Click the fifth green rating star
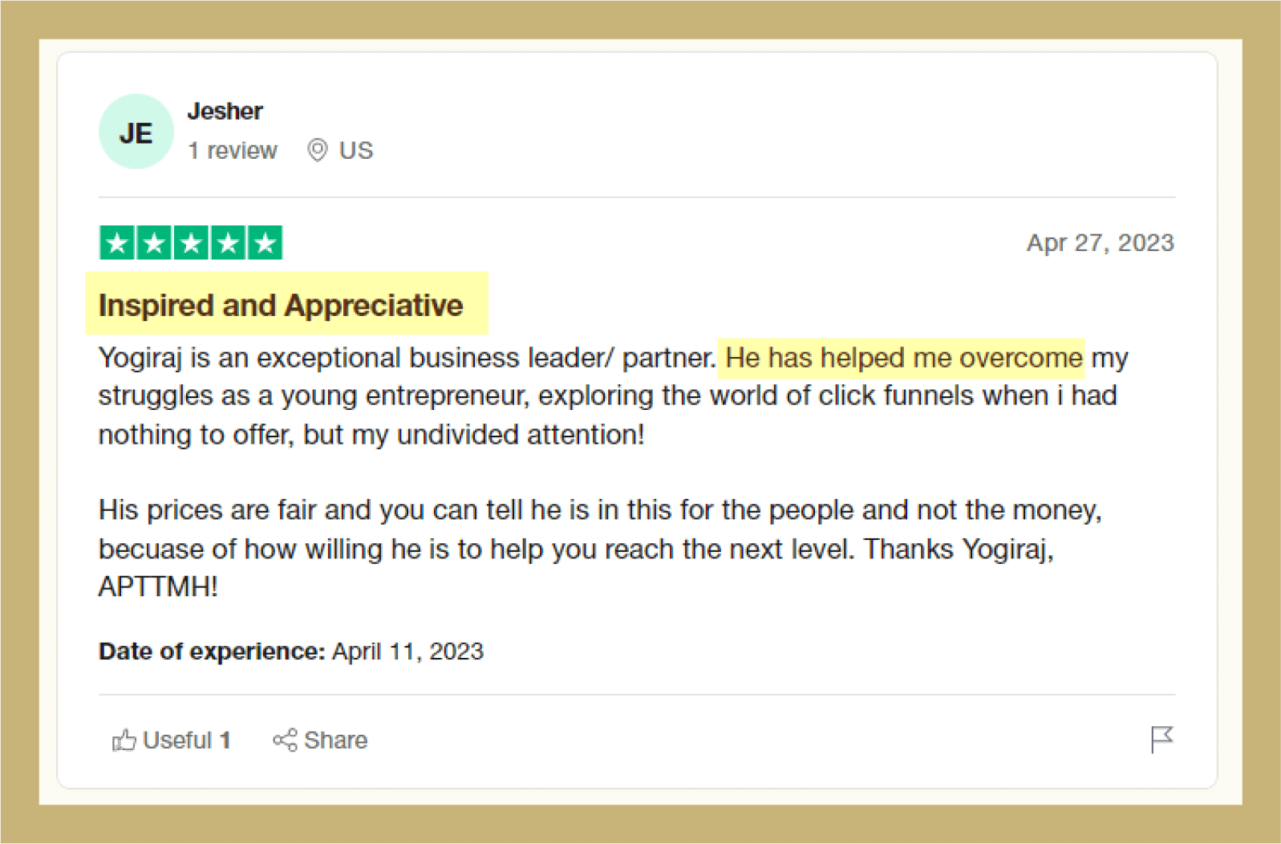1281x844 pixels. pyautogui.click(x=265, y=243)
